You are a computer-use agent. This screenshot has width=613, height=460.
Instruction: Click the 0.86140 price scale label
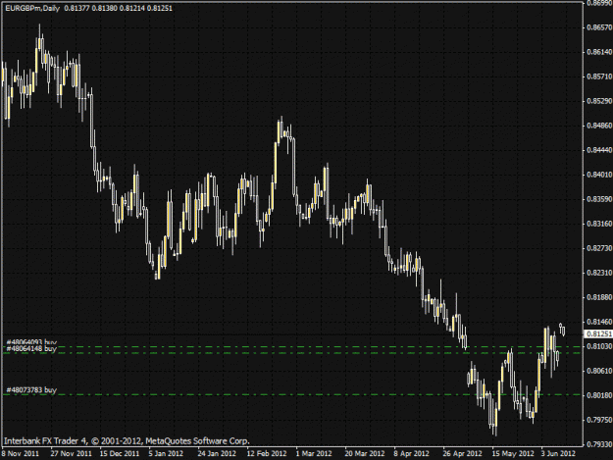(x=599, y=52)
